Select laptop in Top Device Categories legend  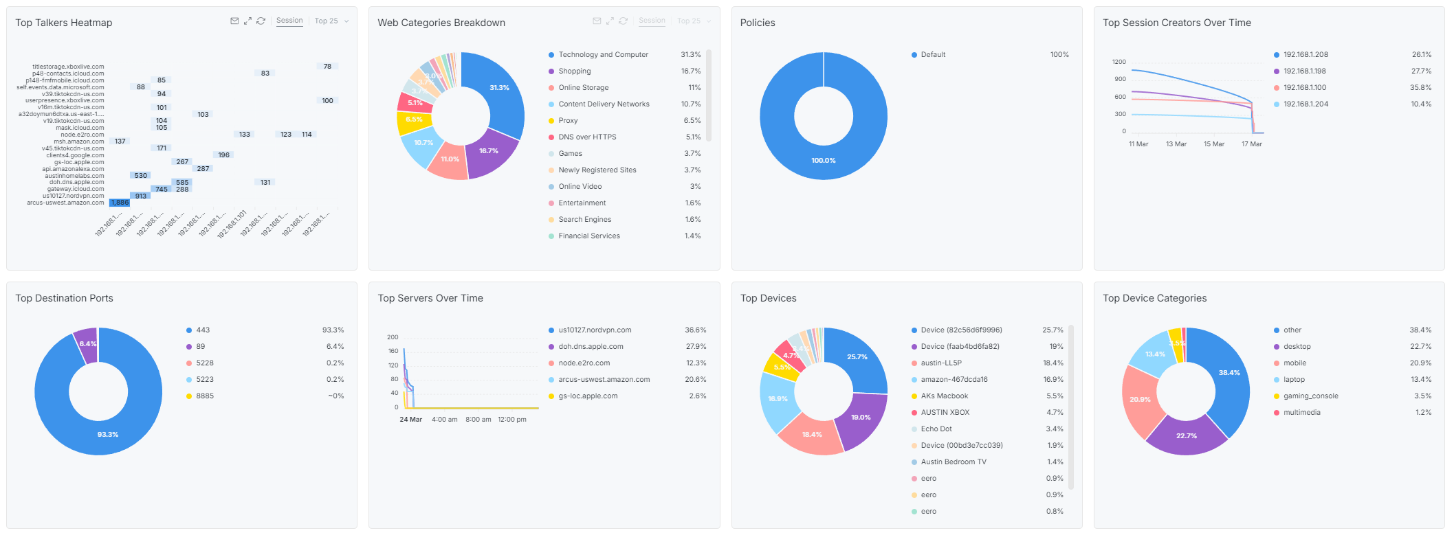click(1352, 380)
